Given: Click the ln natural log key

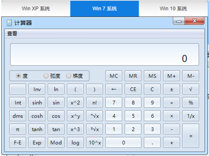Looking at the screenshot, I should (56, 89).
